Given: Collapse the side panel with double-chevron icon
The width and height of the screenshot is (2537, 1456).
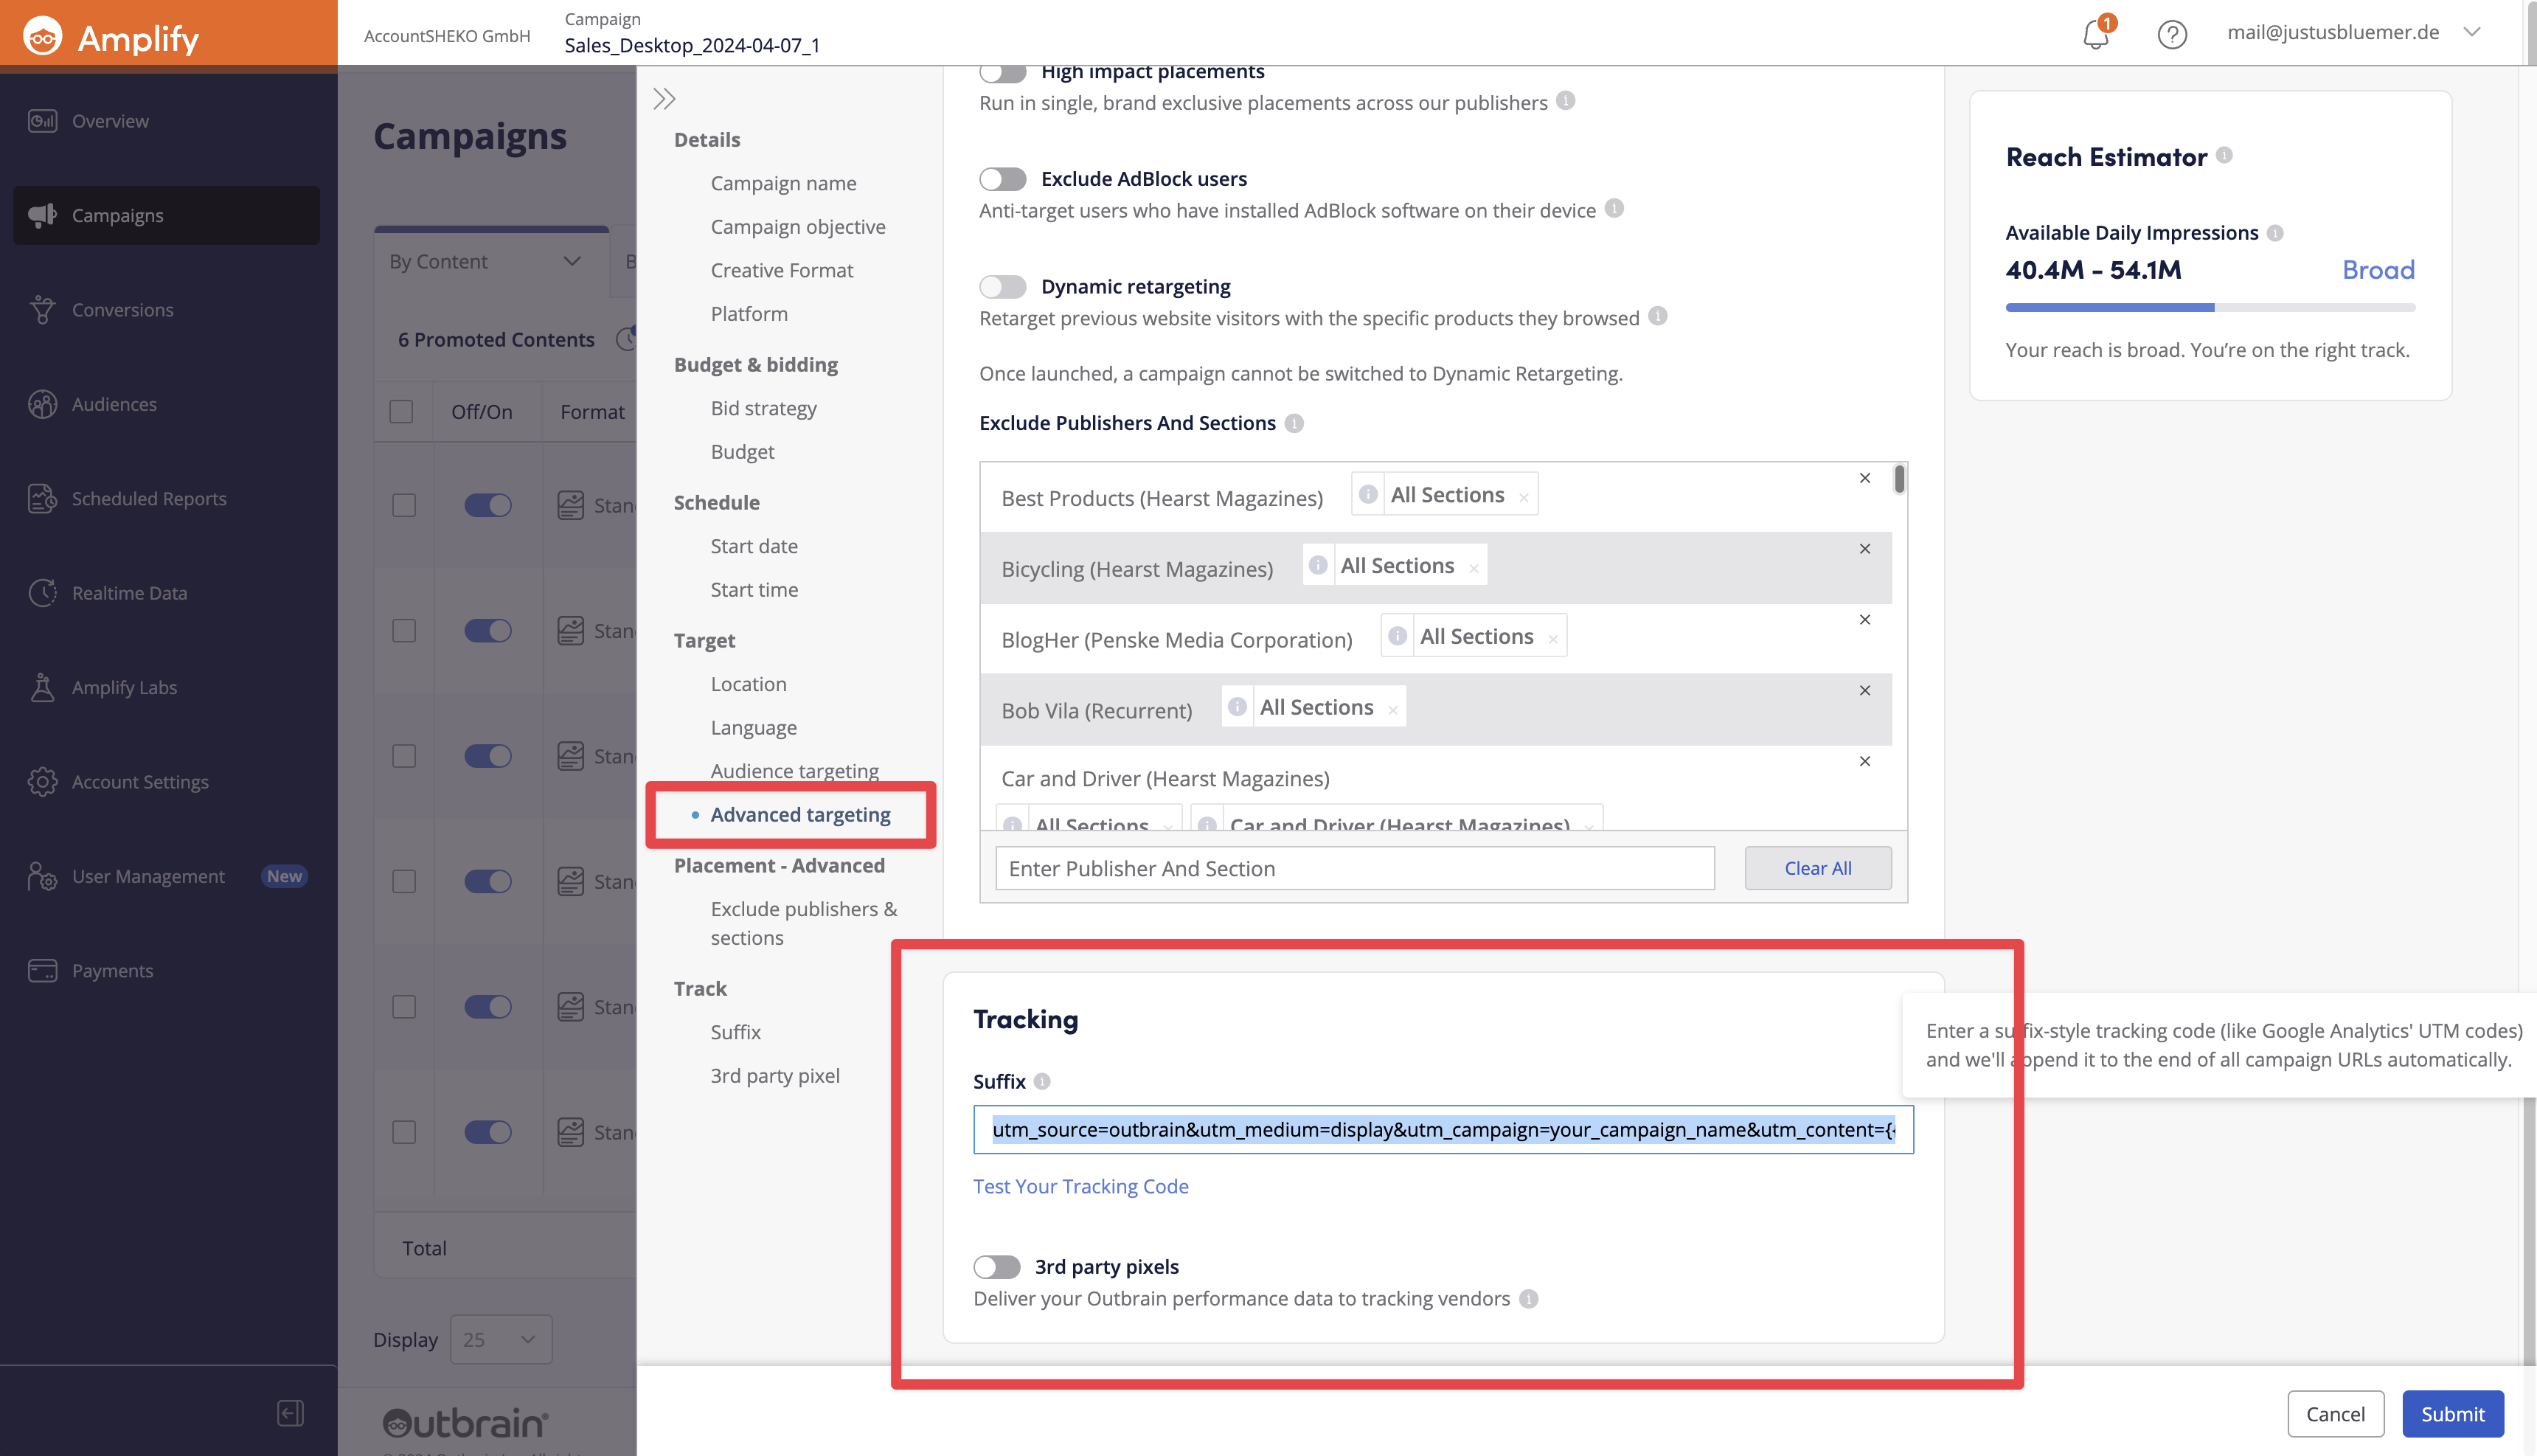Looking at the screenshot, I should pos(664,99).
